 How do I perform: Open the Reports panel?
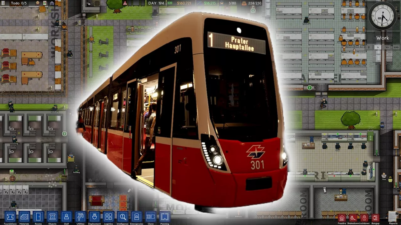click(393, 217)
